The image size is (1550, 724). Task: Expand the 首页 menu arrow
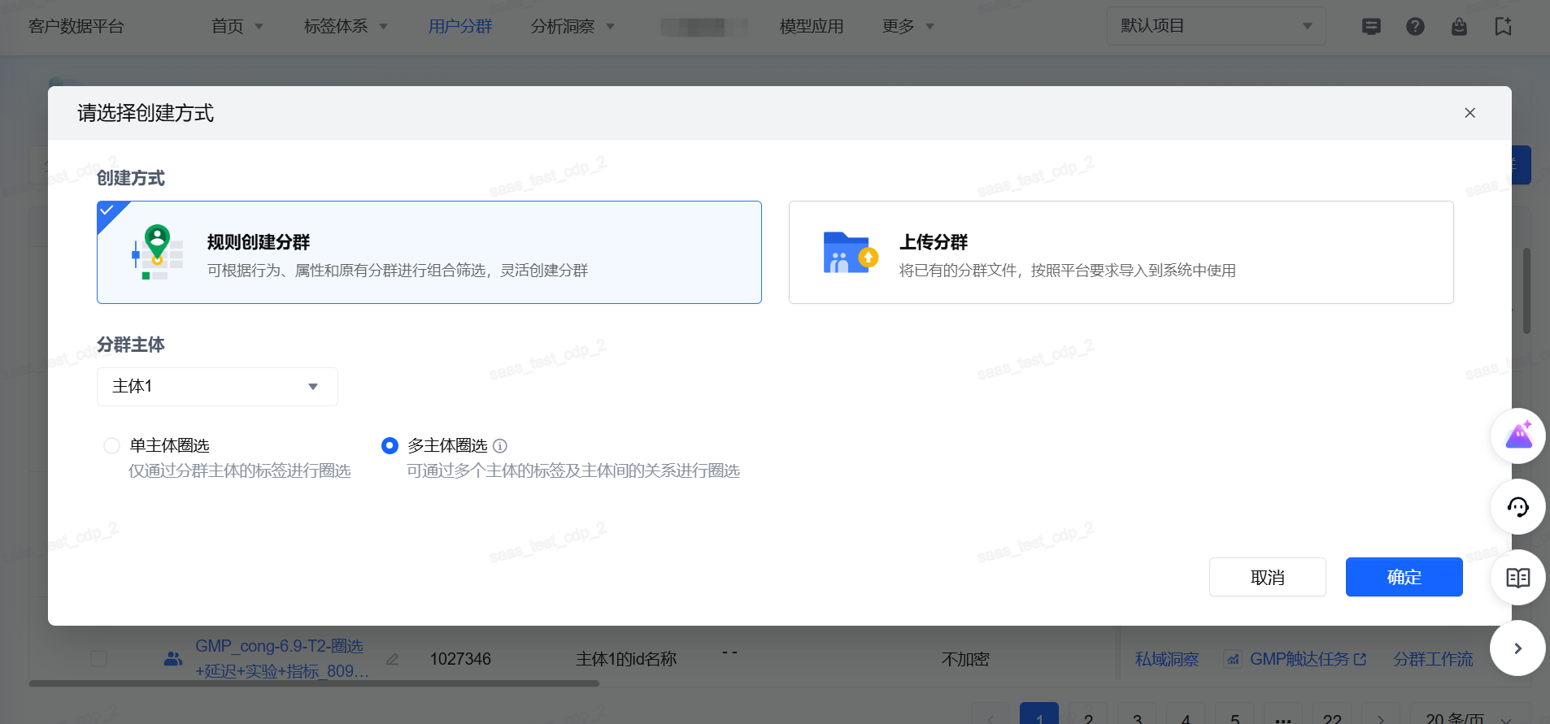pyautogui.click(x=259, y=27)
